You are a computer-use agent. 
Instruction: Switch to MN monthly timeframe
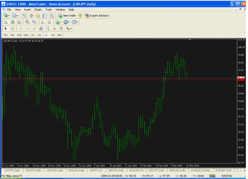pos(60,35)
